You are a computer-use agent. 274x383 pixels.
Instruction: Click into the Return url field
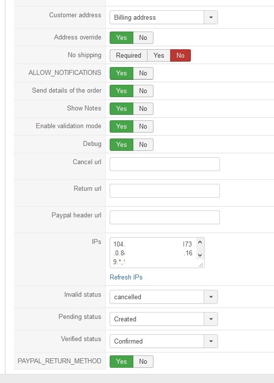(x=165, y=191)
